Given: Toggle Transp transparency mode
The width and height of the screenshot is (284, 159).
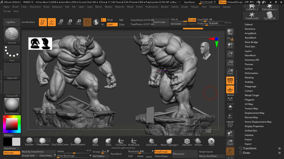Looking at the screenshot, I should [x=230, y=116].
